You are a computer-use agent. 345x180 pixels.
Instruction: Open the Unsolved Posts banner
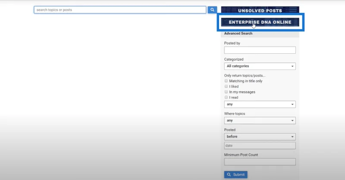click(x=260, y=10)
